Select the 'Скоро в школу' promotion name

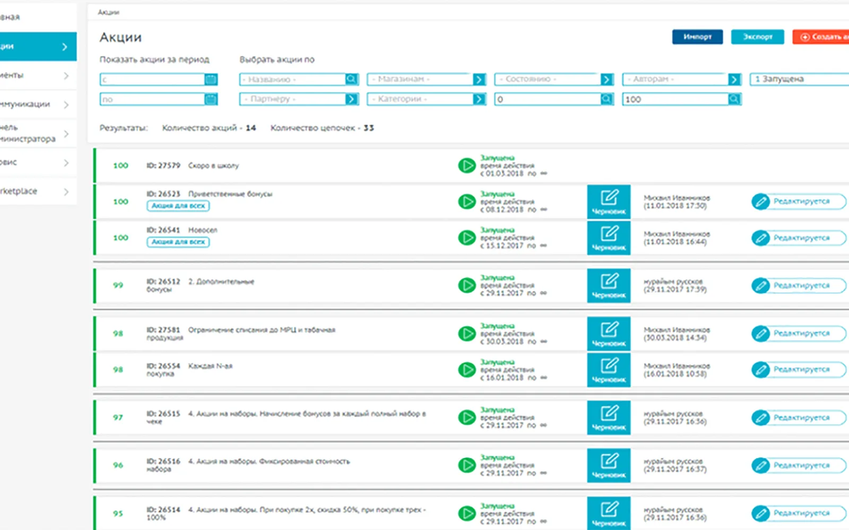click(213, 166)
